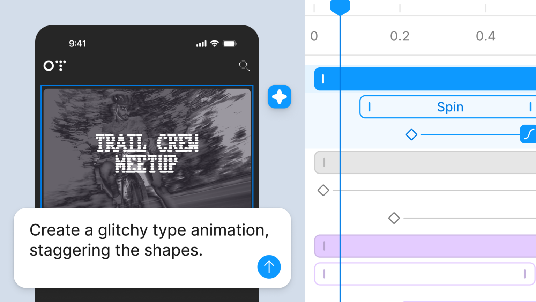
Task: Click the start handle of the gray track
Action: pyautogui.click(x=324, y=162)
